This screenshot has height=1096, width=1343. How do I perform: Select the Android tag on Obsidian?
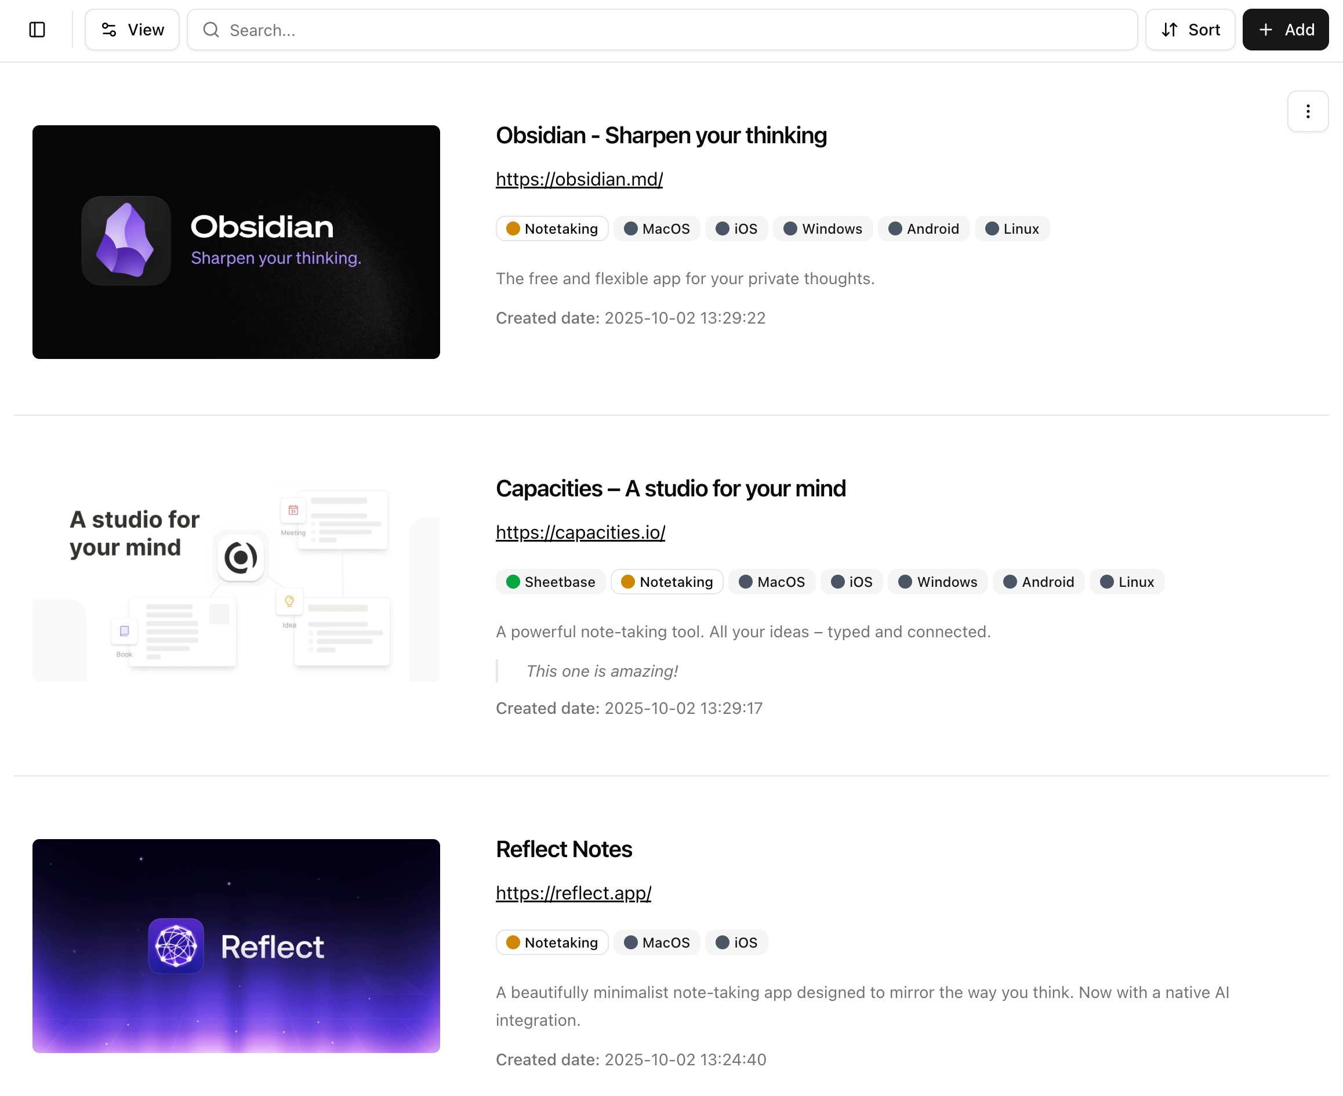(x=923, y=228)
